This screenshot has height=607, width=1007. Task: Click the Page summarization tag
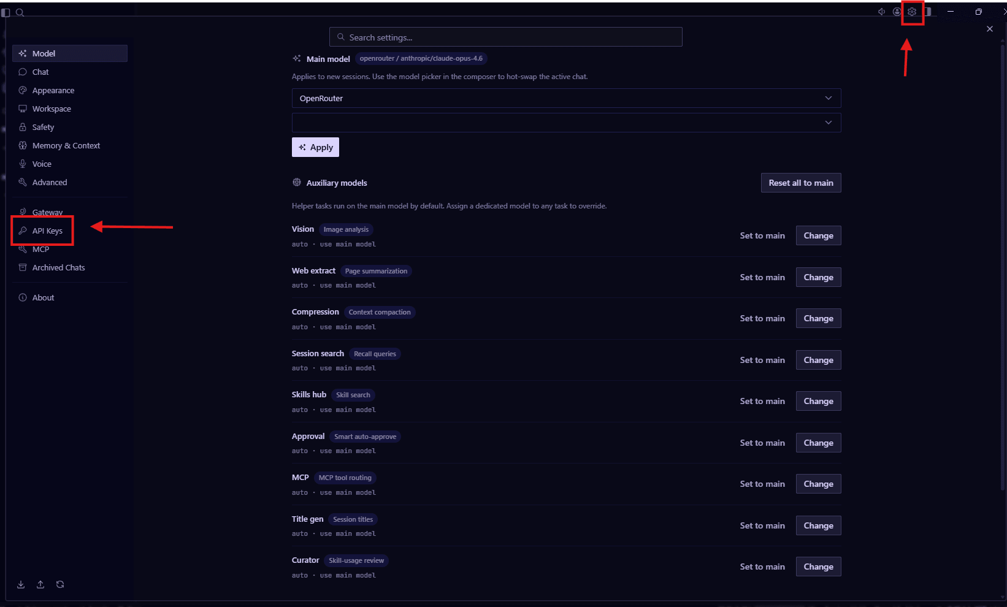(376, 271)
